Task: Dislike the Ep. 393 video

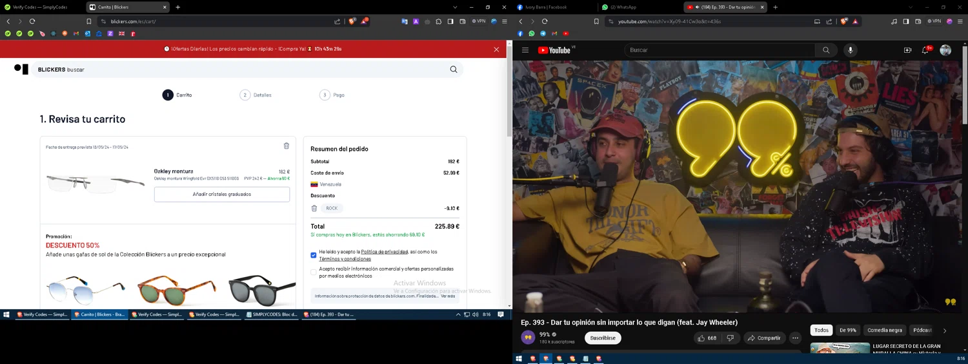Action: [x=730, y=338]
